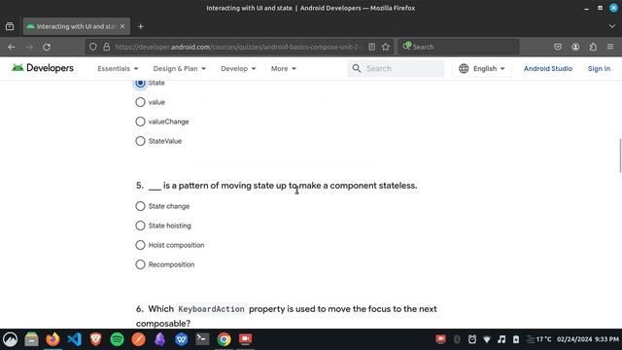Select the 'State change' radio option
Screen dimensions: 622x350
(x=140, y=206)
